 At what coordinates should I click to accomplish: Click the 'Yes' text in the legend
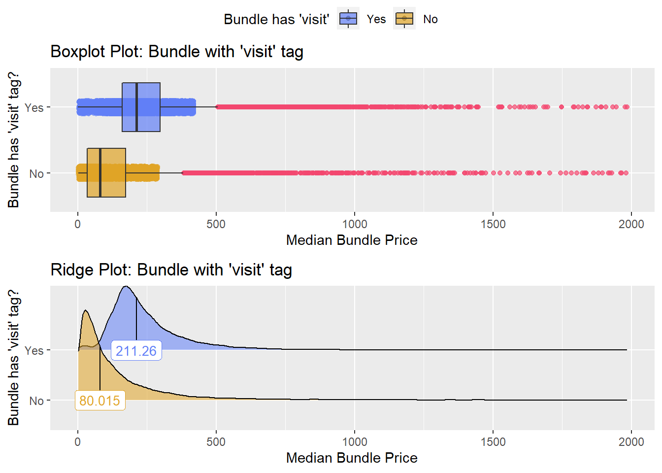(x=376, y=19)
